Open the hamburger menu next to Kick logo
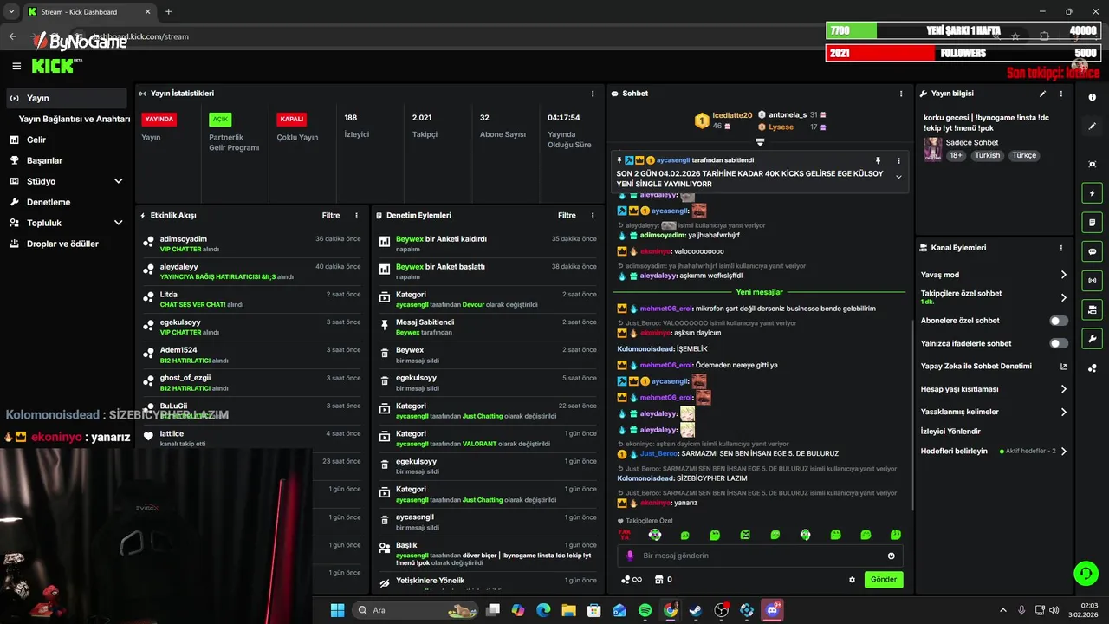This screenshot has width=1109, height=624. point(16,66)
